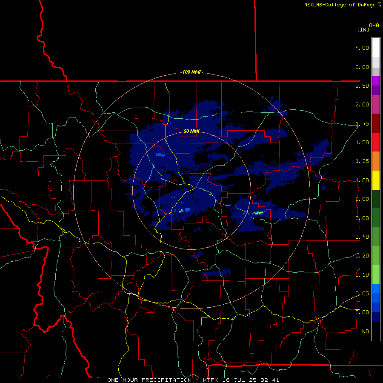
Task: Click the 100 NMI range ring label
Action: pyautogui.click(x=191, y=72)
